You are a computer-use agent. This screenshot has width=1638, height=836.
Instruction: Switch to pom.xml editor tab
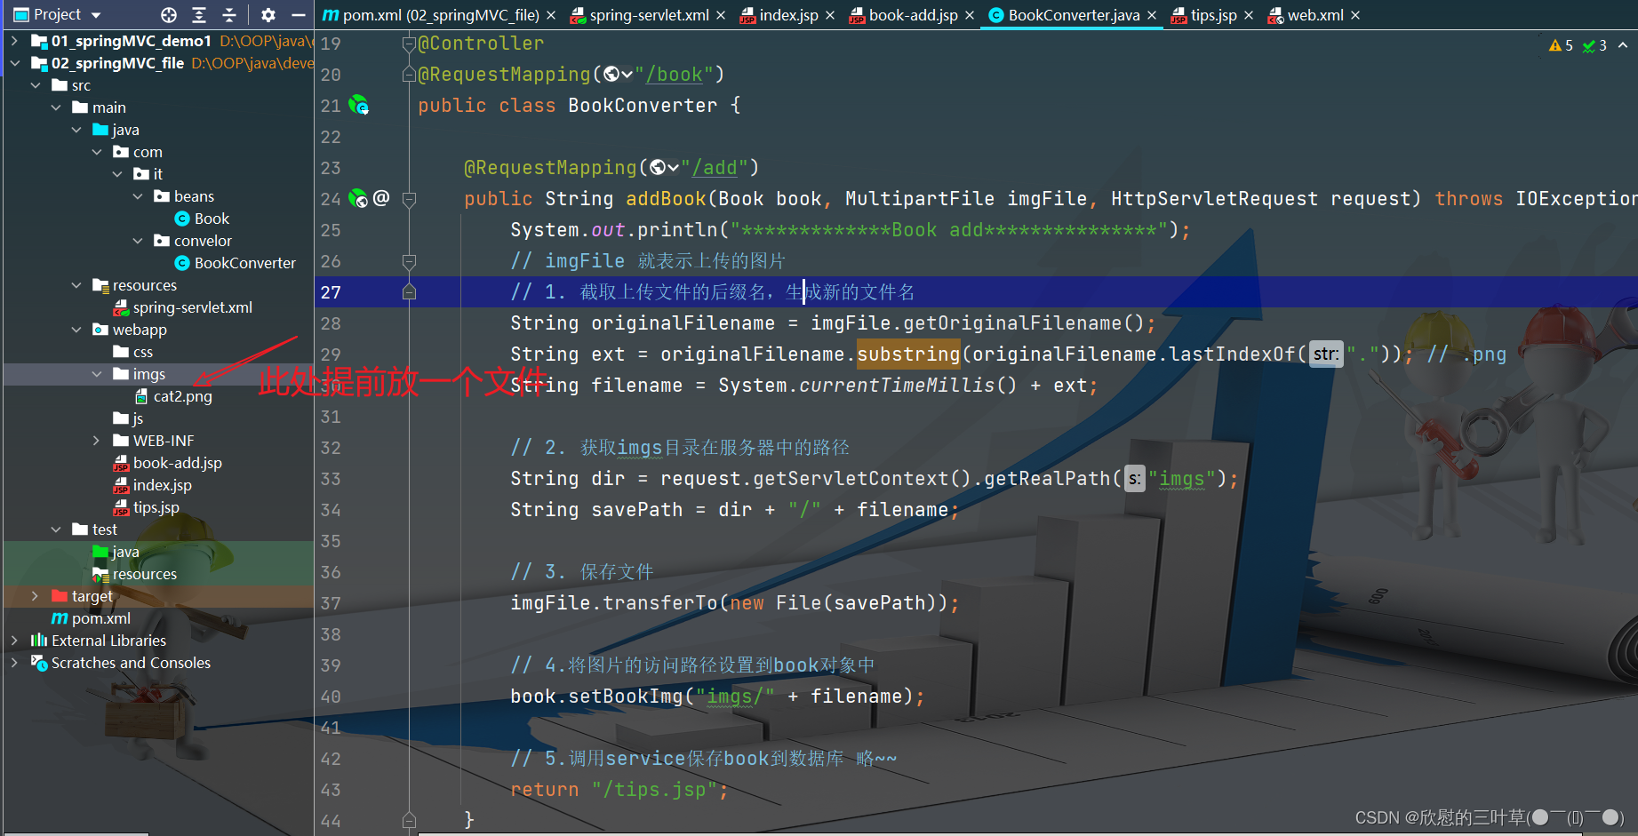coord(432,15)
